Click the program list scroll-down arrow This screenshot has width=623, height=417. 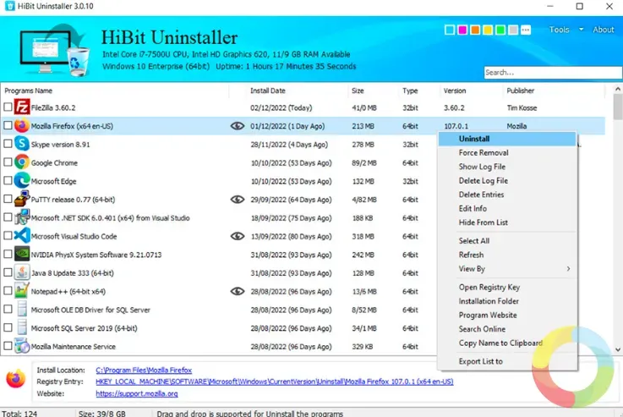click(x=618, y=349)
